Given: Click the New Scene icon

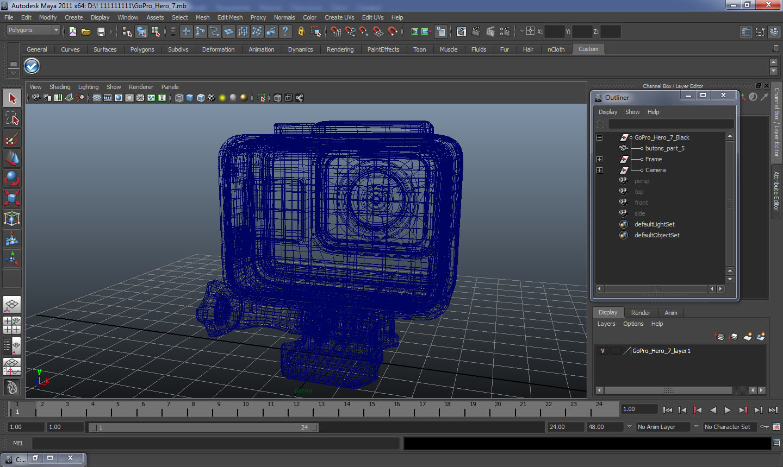Looking at the screenshot, I should [x=72, y=31].
